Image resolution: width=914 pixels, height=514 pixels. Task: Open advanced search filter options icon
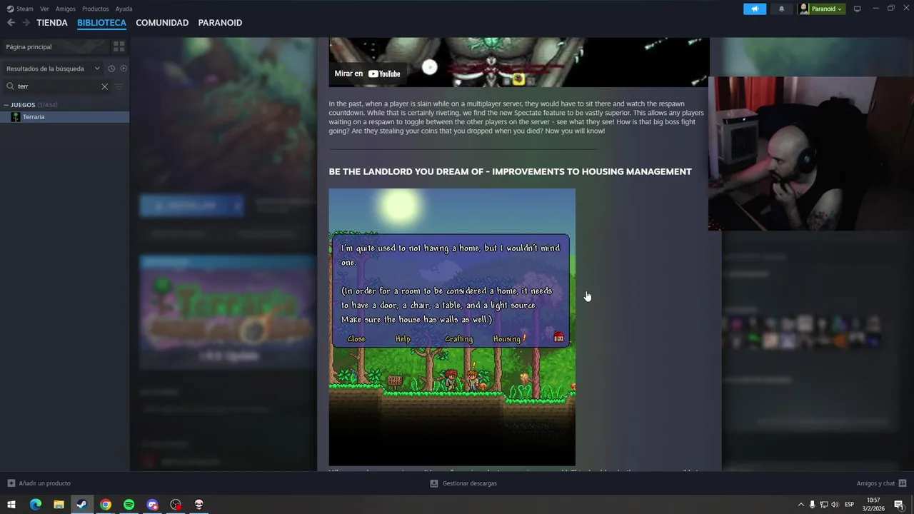119,86
